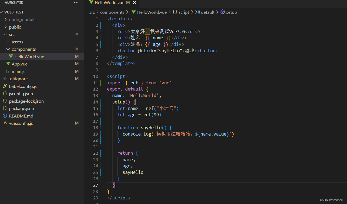Viewport: 347px width, 204px height.
Task: Click the Vue icon on HelloWorld.vue tab
Action: pyautogui.click(x=91, y=2)
